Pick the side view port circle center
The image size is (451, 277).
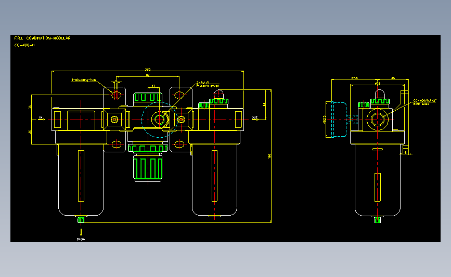378,120
